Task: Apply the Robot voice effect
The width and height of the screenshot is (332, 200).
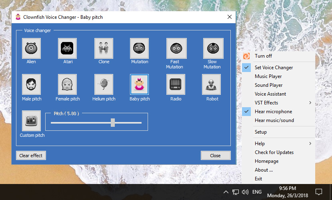Action: click(211, 84)
